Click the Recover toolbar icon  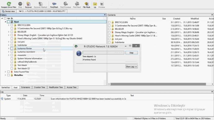(29, 4)
